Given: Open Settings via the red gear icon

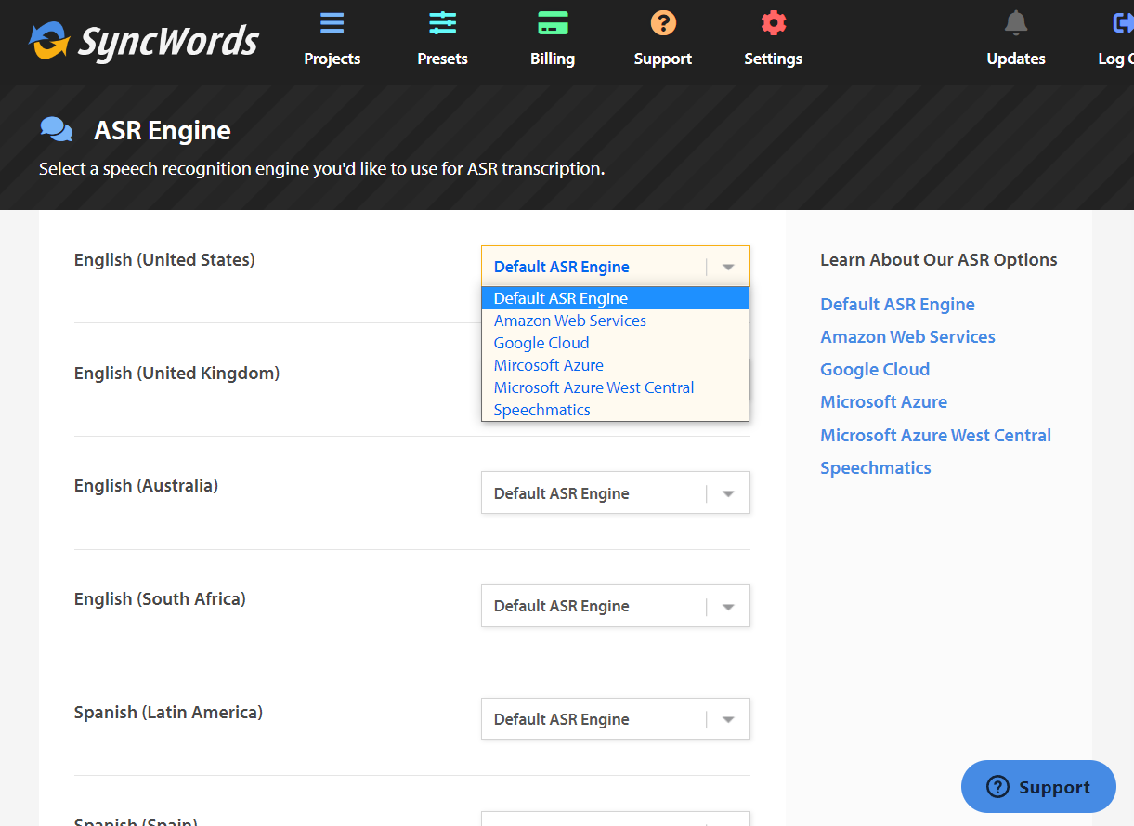Looking at the screenshot, I should [x=773, y=23].
